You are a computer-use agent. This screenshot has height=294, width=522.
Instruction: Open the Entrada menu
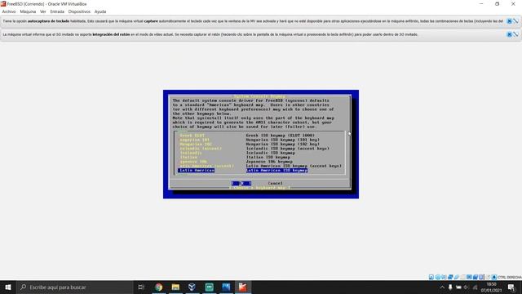pos(57,11)
